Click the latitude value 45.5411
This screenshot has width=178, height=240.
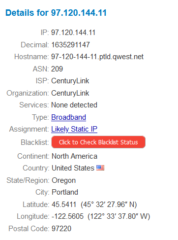pyautogui.click(x=64, y=205)
